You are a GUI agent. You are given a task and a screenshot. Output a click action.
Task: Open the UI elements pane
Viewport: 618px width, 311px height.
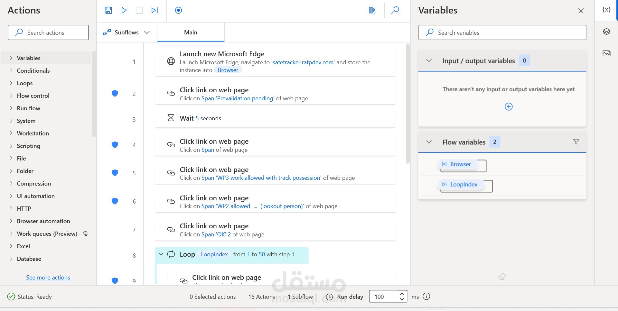point(606,31)
